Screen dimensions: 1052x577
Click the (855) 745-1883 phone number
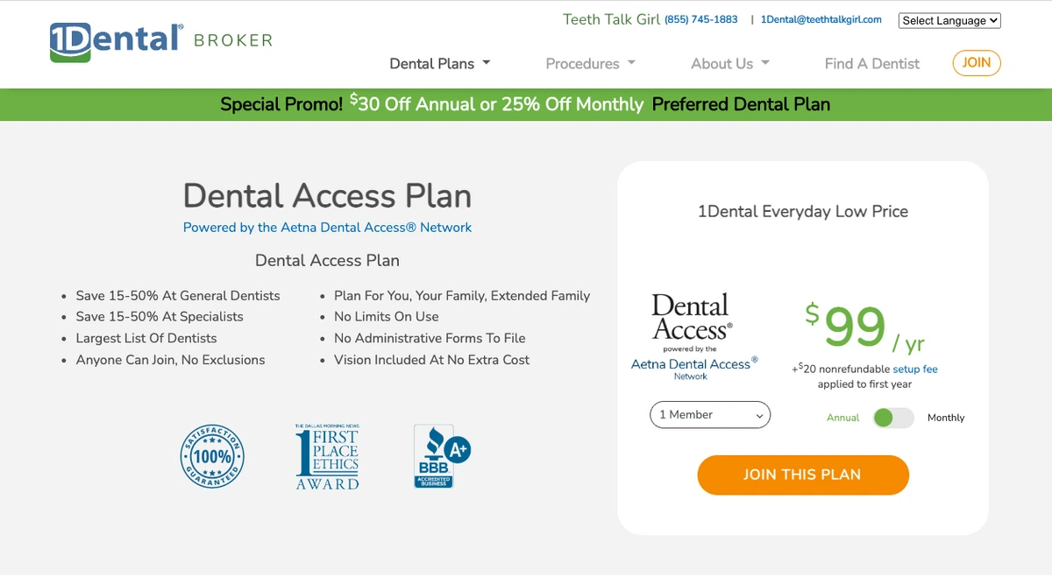[701, 19]
